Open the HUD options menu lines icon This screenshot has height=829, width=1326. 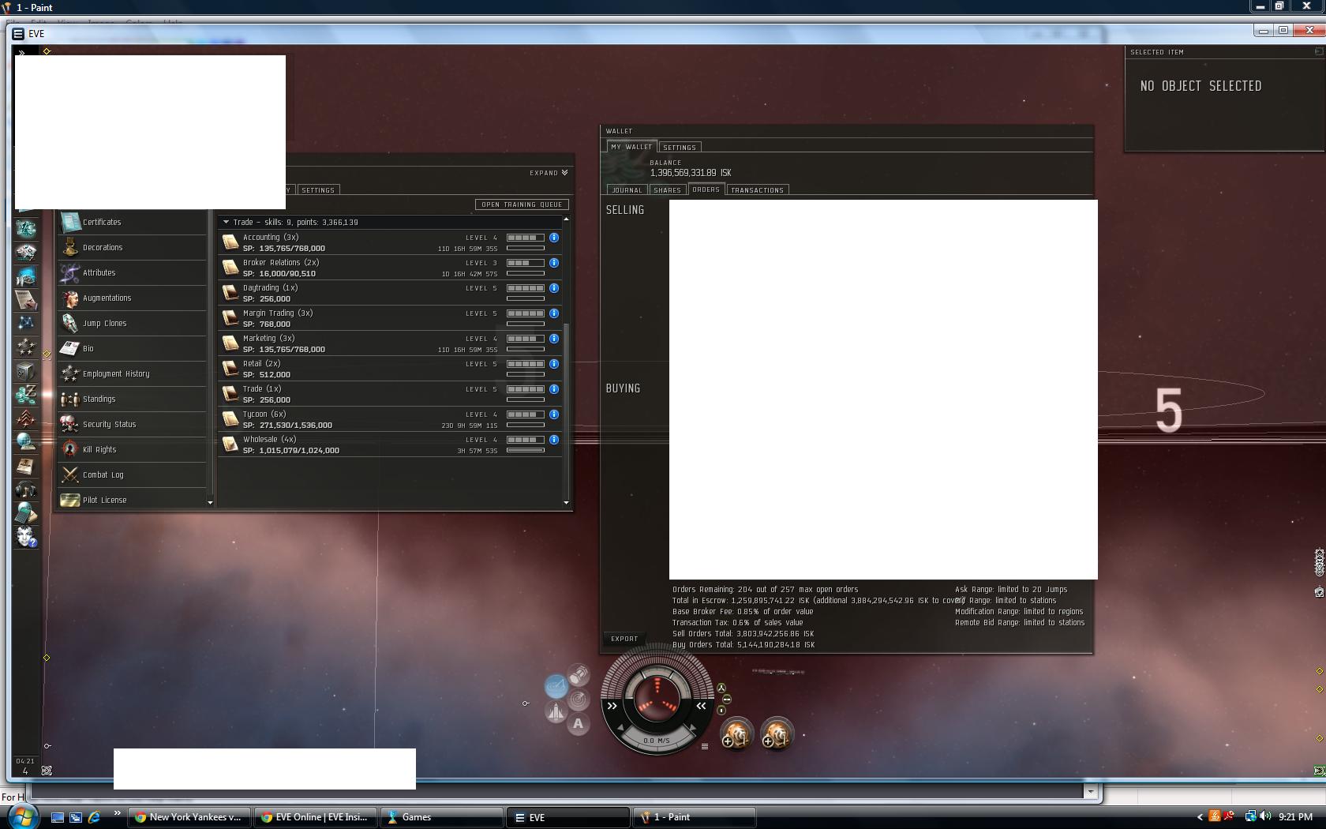(x=705, y=746)
